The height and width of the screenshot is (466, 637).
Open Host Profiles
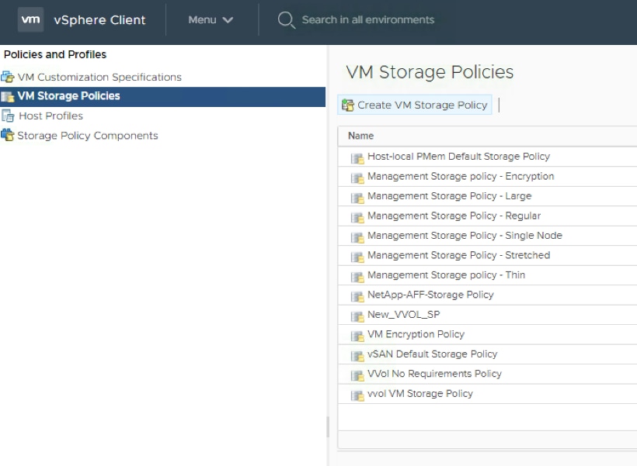(50, 116)
